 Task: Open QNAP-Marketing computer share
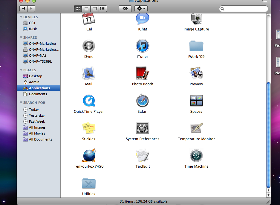pos(39,44)
